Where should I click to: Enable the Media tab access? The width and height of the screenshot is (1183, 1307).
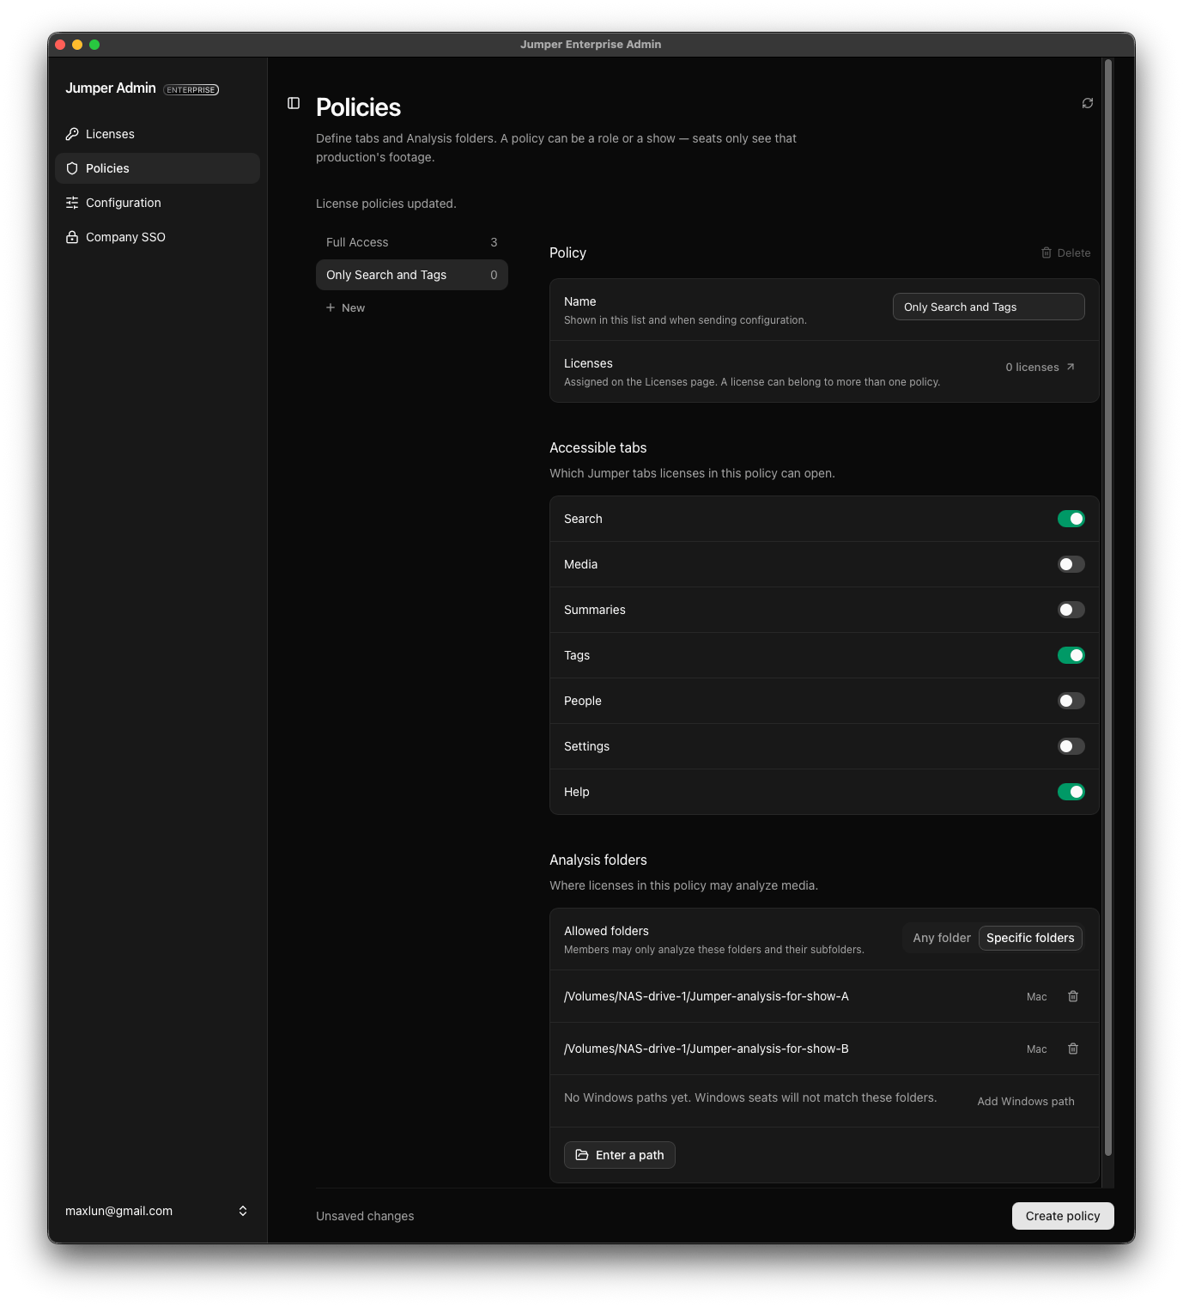1071,564
